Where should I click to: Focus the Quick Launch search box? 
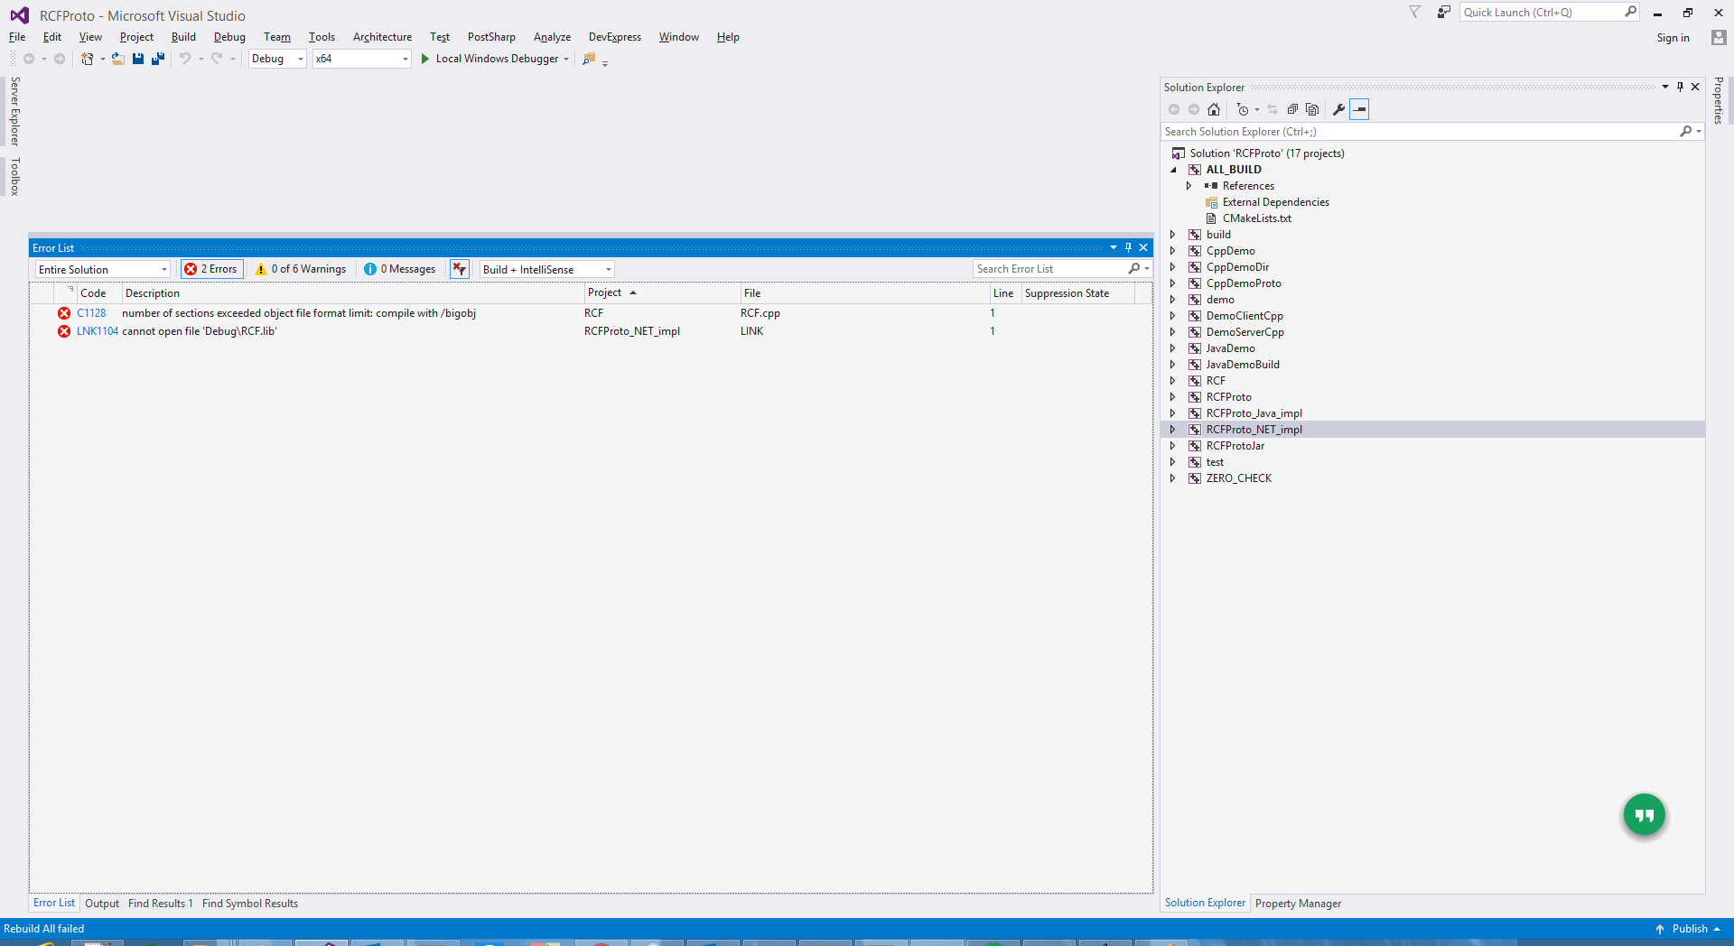click(x=1543, y=12)
